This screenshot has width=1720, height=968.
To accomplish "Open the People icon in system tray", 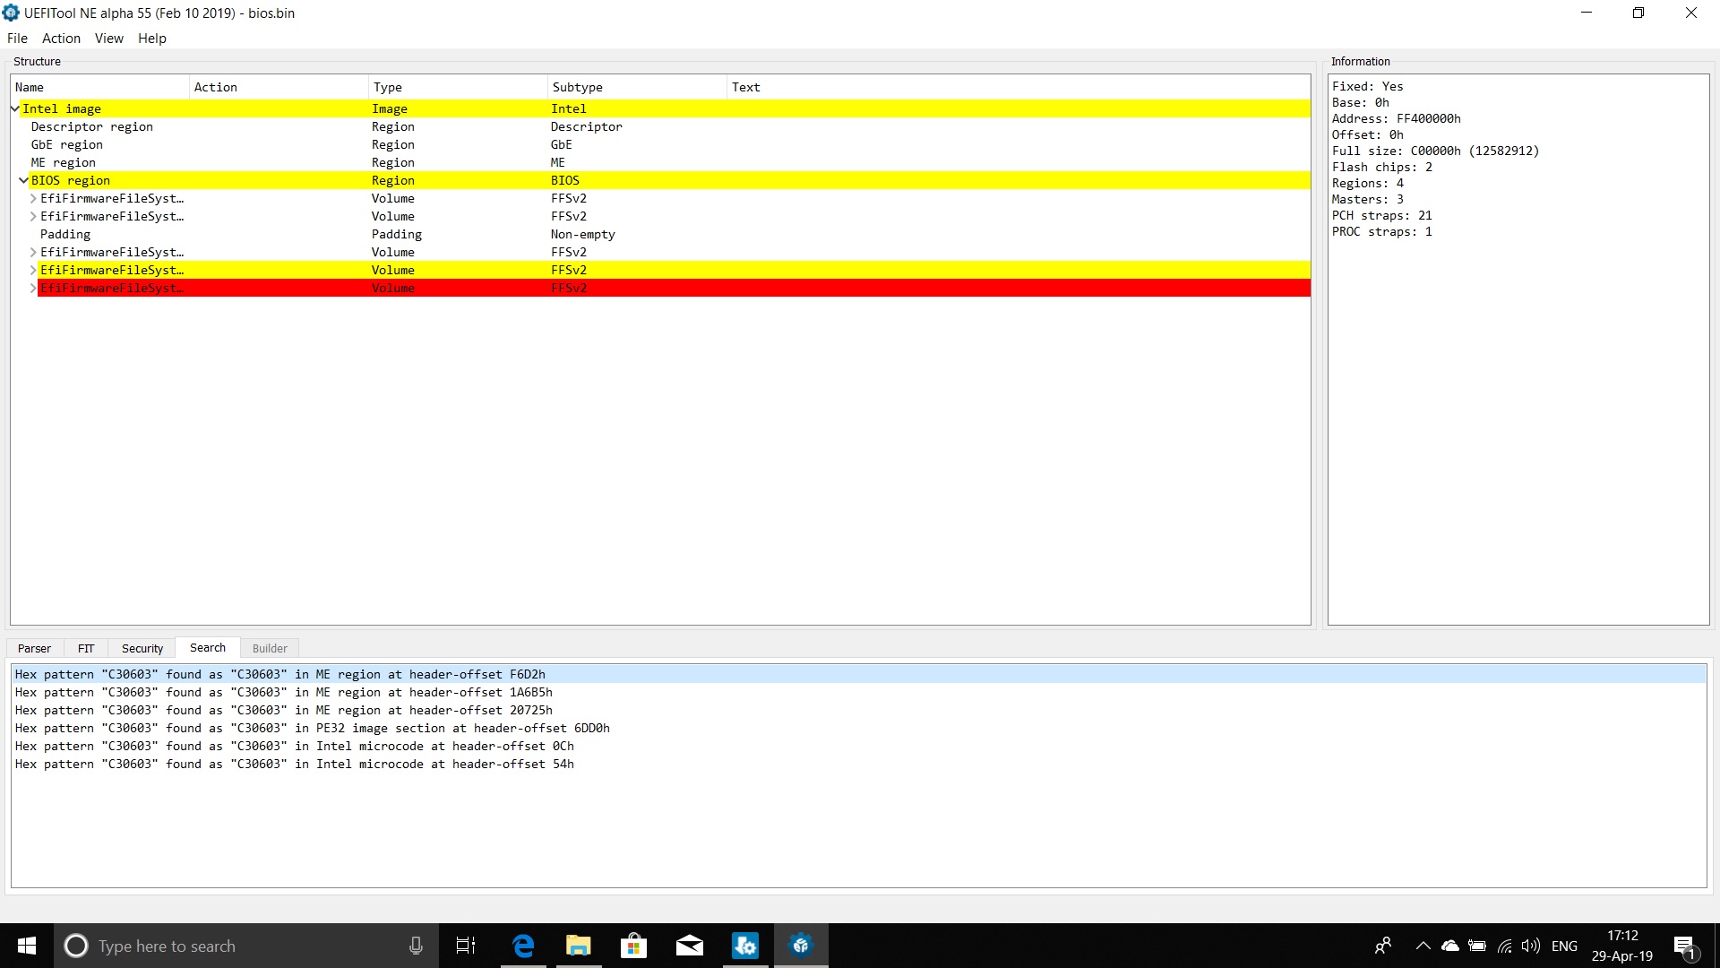I will click(1383, 946).
